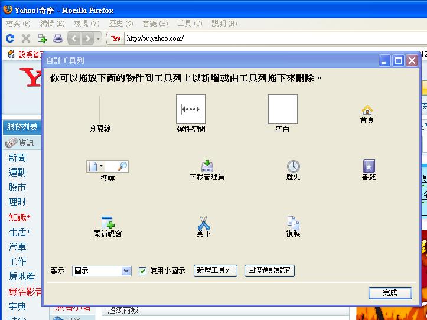The image size is (427, 320).
Task: Open the 說明 (Help) menu
Action: [x=224, y=24]
